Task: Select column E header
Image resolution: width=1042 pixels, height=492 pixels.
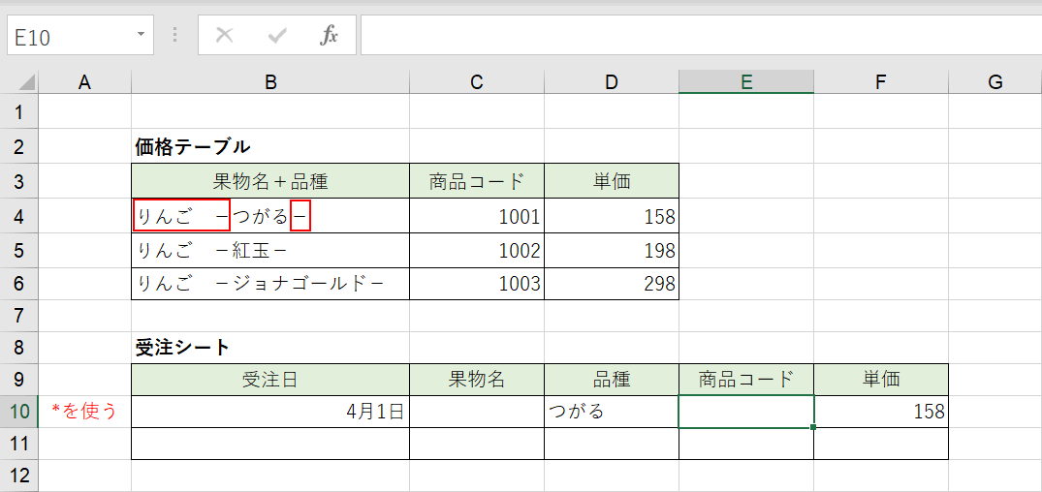Action: coord(746,81)
